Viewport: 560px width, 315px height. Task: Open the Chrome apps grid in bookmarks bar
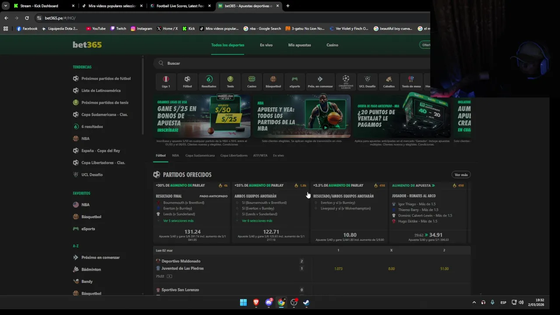(x=6, y=28)
